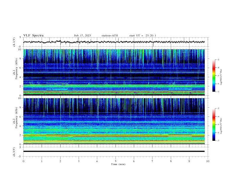Click time axis tick label "7"
234x181 pixels.
tap(152, 161)
